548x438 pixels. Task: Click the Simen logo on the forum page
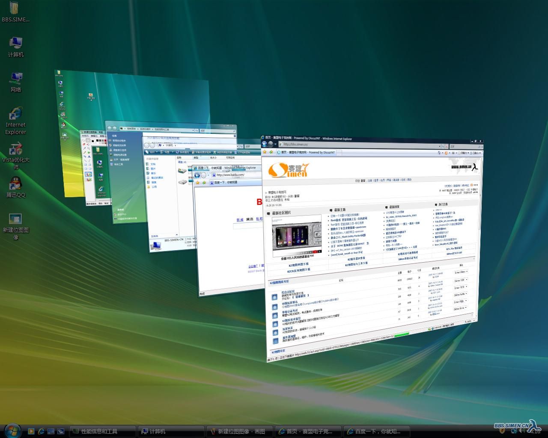[289, 170]
